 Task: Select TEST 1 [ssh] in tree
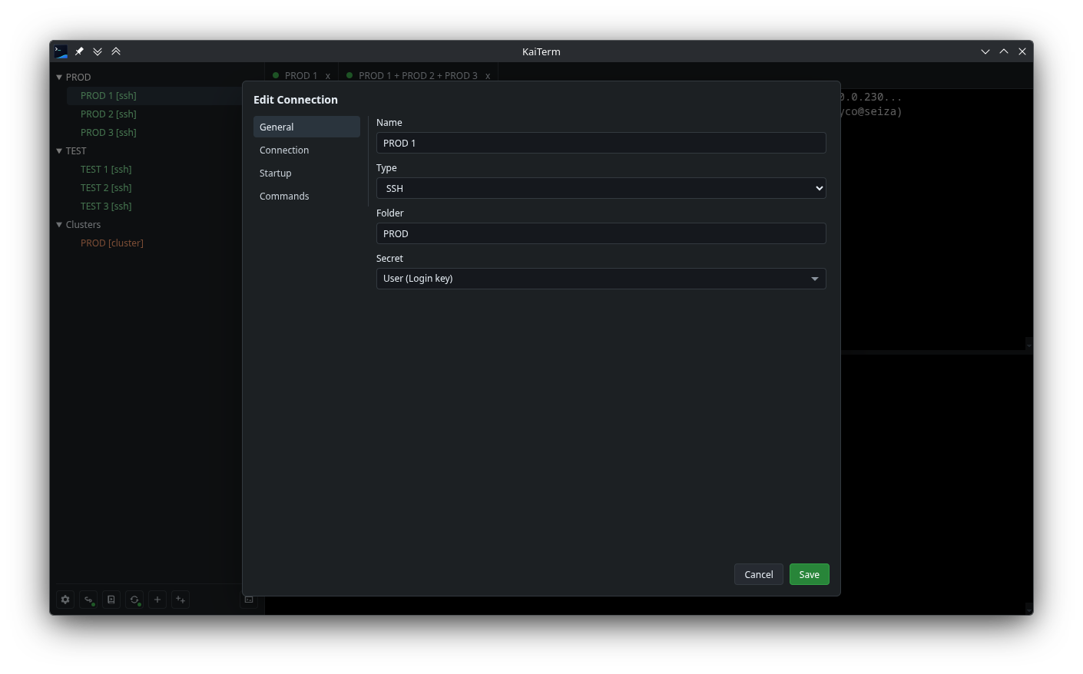(x=106, y=170)
